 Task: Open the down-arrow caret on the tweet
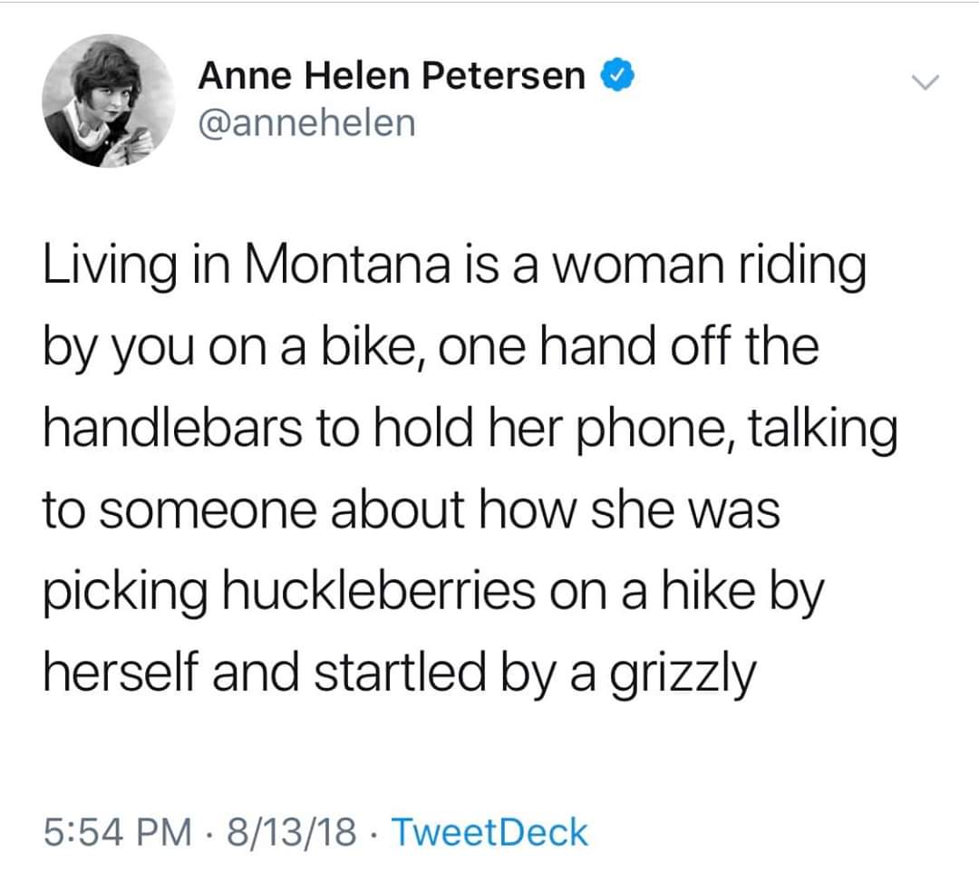(x=926, y=82)
